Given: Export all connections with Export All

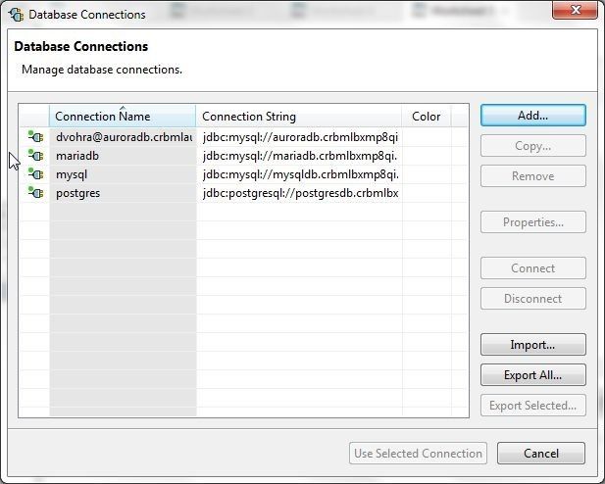Looking at the screenshot, I should [x=532, y=375].
